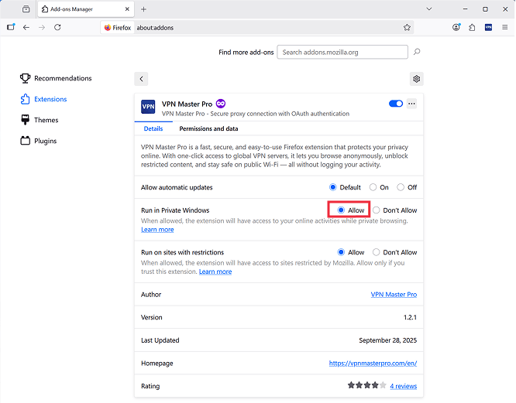The image size is (516, 403).
Task: Click the VPN Master Pro title heading
Action: 187,104
